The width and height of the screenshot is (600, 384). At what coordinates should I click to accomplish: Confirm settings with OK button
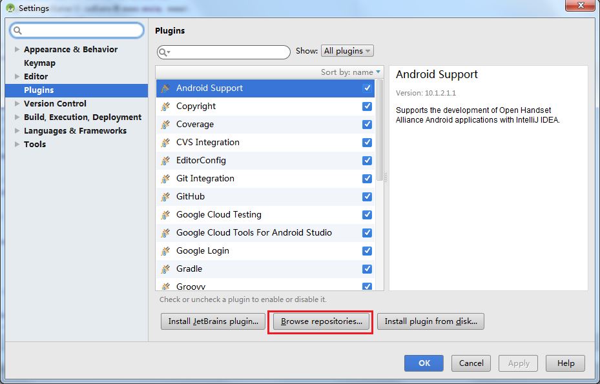424,363
